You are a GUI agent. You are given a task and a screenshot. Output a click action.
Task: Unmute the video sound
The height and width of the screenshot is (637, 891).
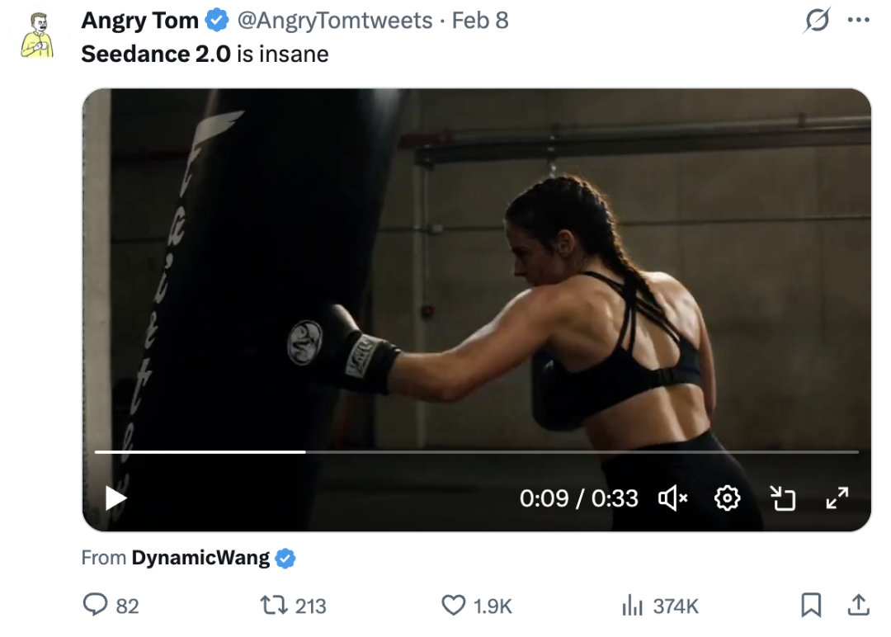click(672, 498)
